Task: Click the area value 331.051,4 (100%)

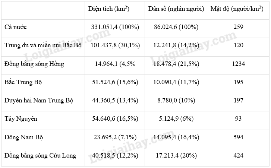Action: coord(115,27)
